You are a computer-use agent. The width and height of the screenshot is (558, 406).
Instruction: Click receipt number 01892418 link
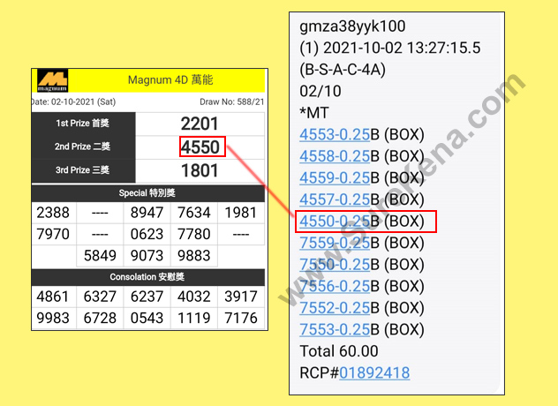click(x=374, y=373)
